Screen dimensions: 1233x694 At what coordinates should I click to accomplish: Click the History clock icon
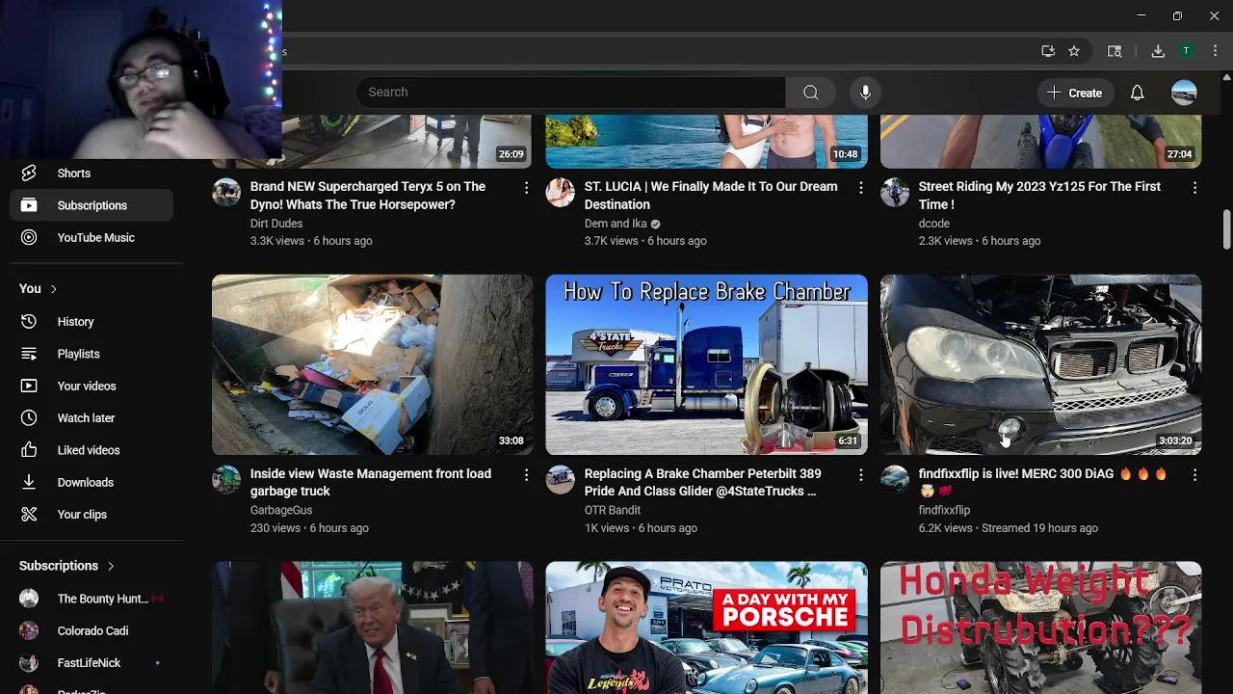coord(29,322)
